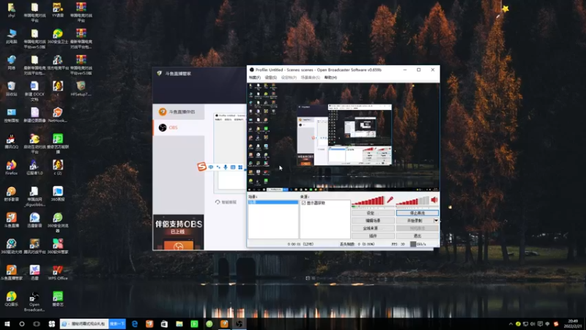Open 爱奇艺 desktop icon
This screenshot has height=330, width=586.
point(58,298)
